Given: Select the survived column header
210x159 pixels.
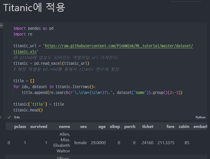Looking at the screenshot, I should 39,127.
